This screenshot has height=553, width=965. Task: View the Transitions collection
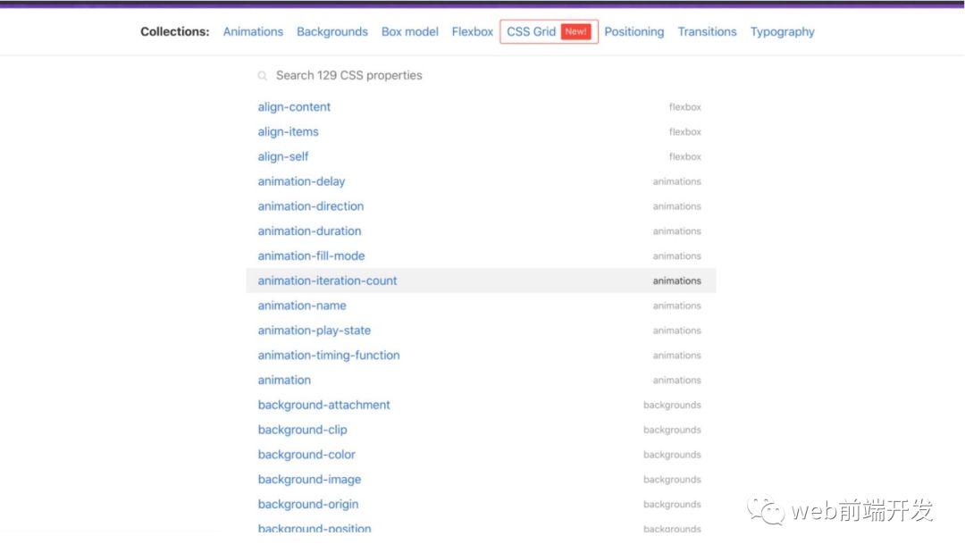tap(707, 31)
